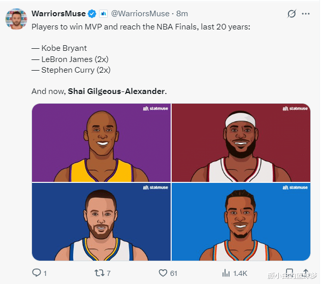View tweet analytics bar chart icon

226,273
